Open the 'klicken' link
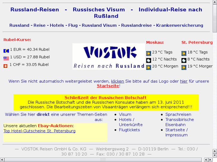This screenshot has height=162, width=217. click(118, 81)
